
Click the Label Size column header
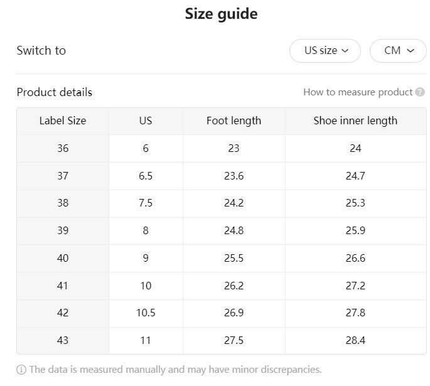(x=63, y=121)
